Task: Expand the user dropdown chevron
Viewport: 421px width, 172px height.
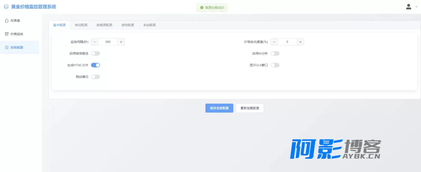Action: [417, 7]
